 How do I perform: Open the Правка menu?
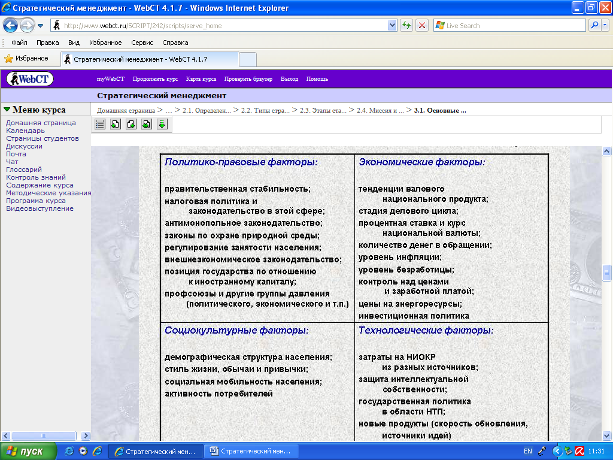point(48,43)
